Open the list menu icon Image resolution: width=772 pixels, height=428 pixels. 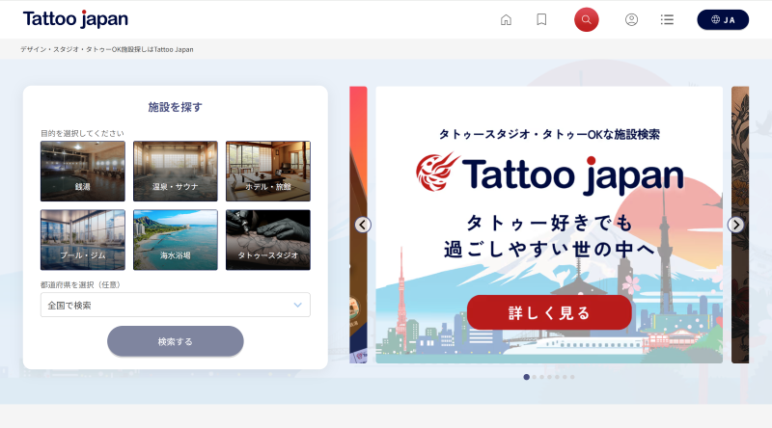667,19
